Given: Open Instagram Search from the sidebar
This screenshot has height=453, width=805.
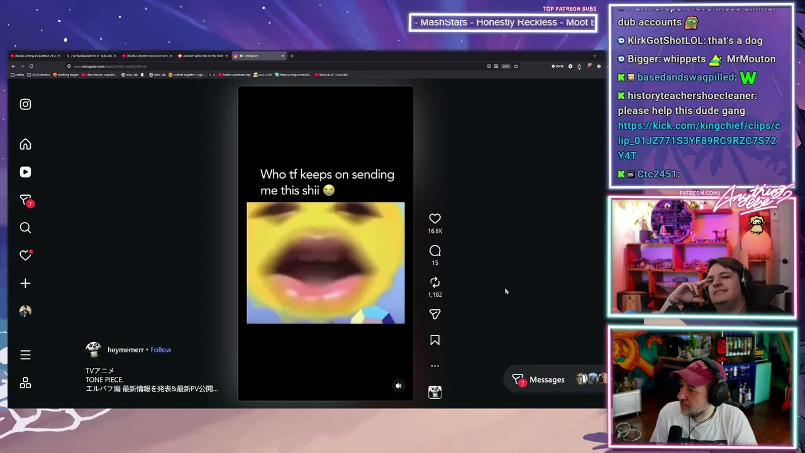Looking at the screenshot, I should 25,228.
